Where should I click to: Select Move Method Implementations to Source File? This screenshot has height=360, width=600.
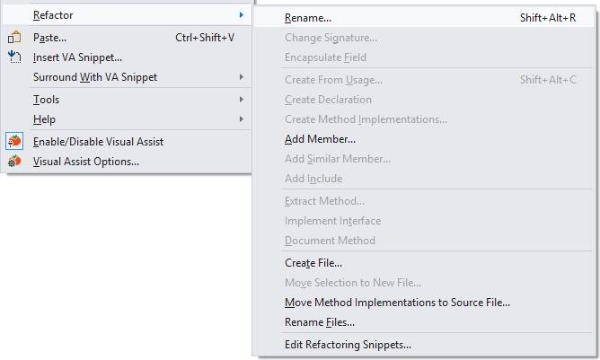[x=397, y=303]
